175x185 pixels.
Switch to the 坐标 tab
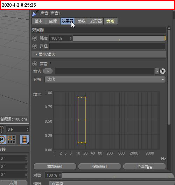(x=53, y=21)
